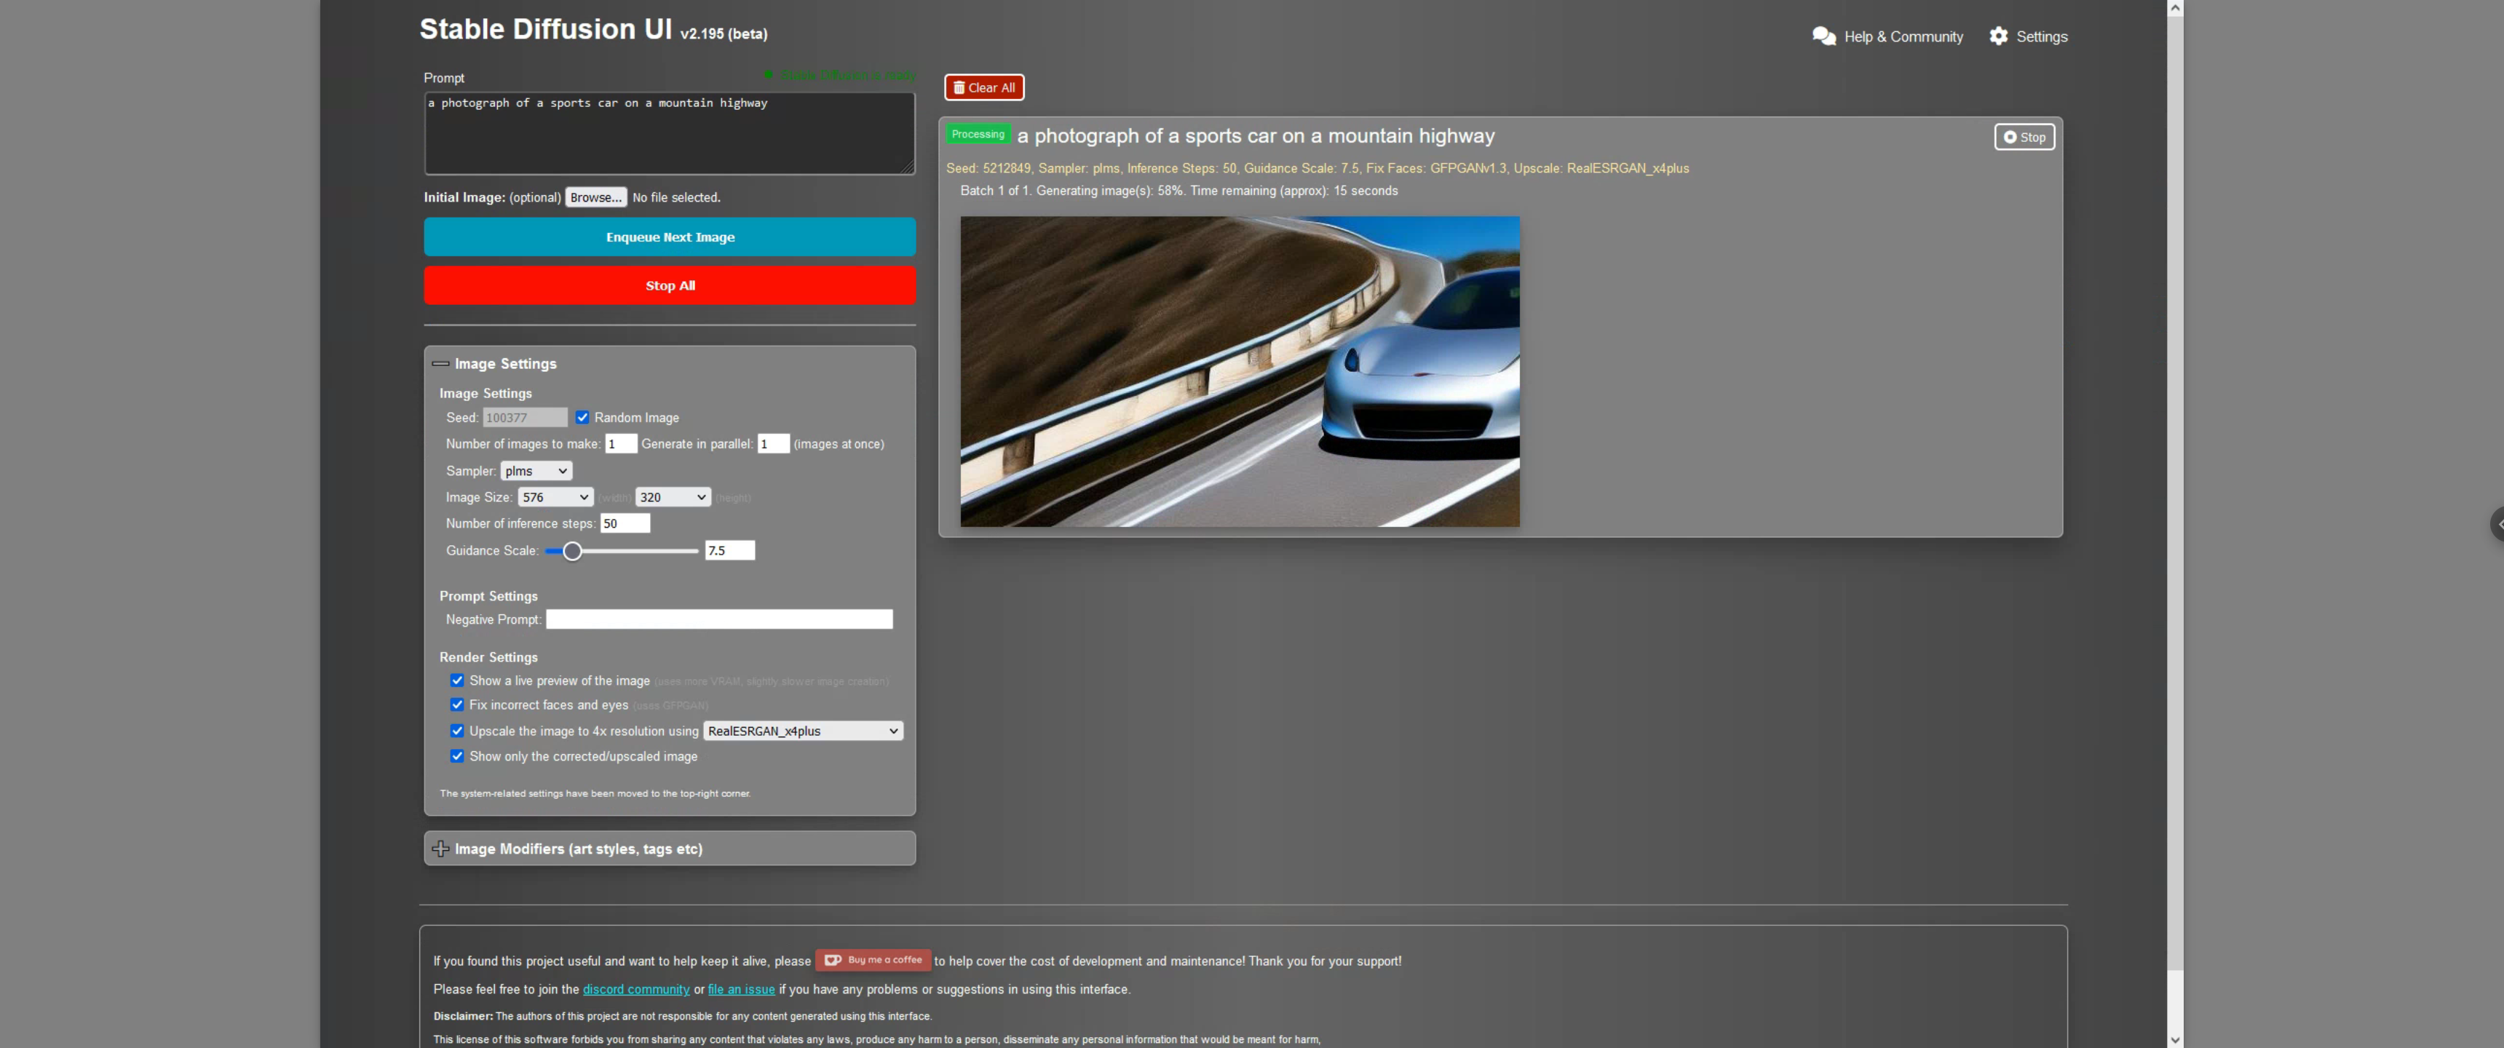Toggle Random Image checkbox
This screenshot has height=1048, width=2504.
tap(582, 417)
